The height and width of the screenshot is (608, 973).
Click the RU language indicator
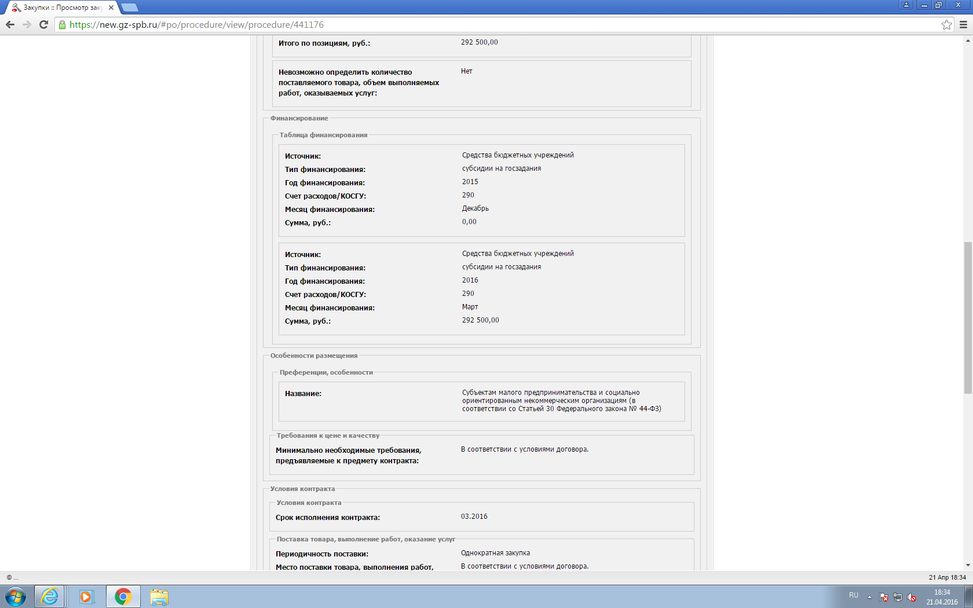tap(854, 595)
